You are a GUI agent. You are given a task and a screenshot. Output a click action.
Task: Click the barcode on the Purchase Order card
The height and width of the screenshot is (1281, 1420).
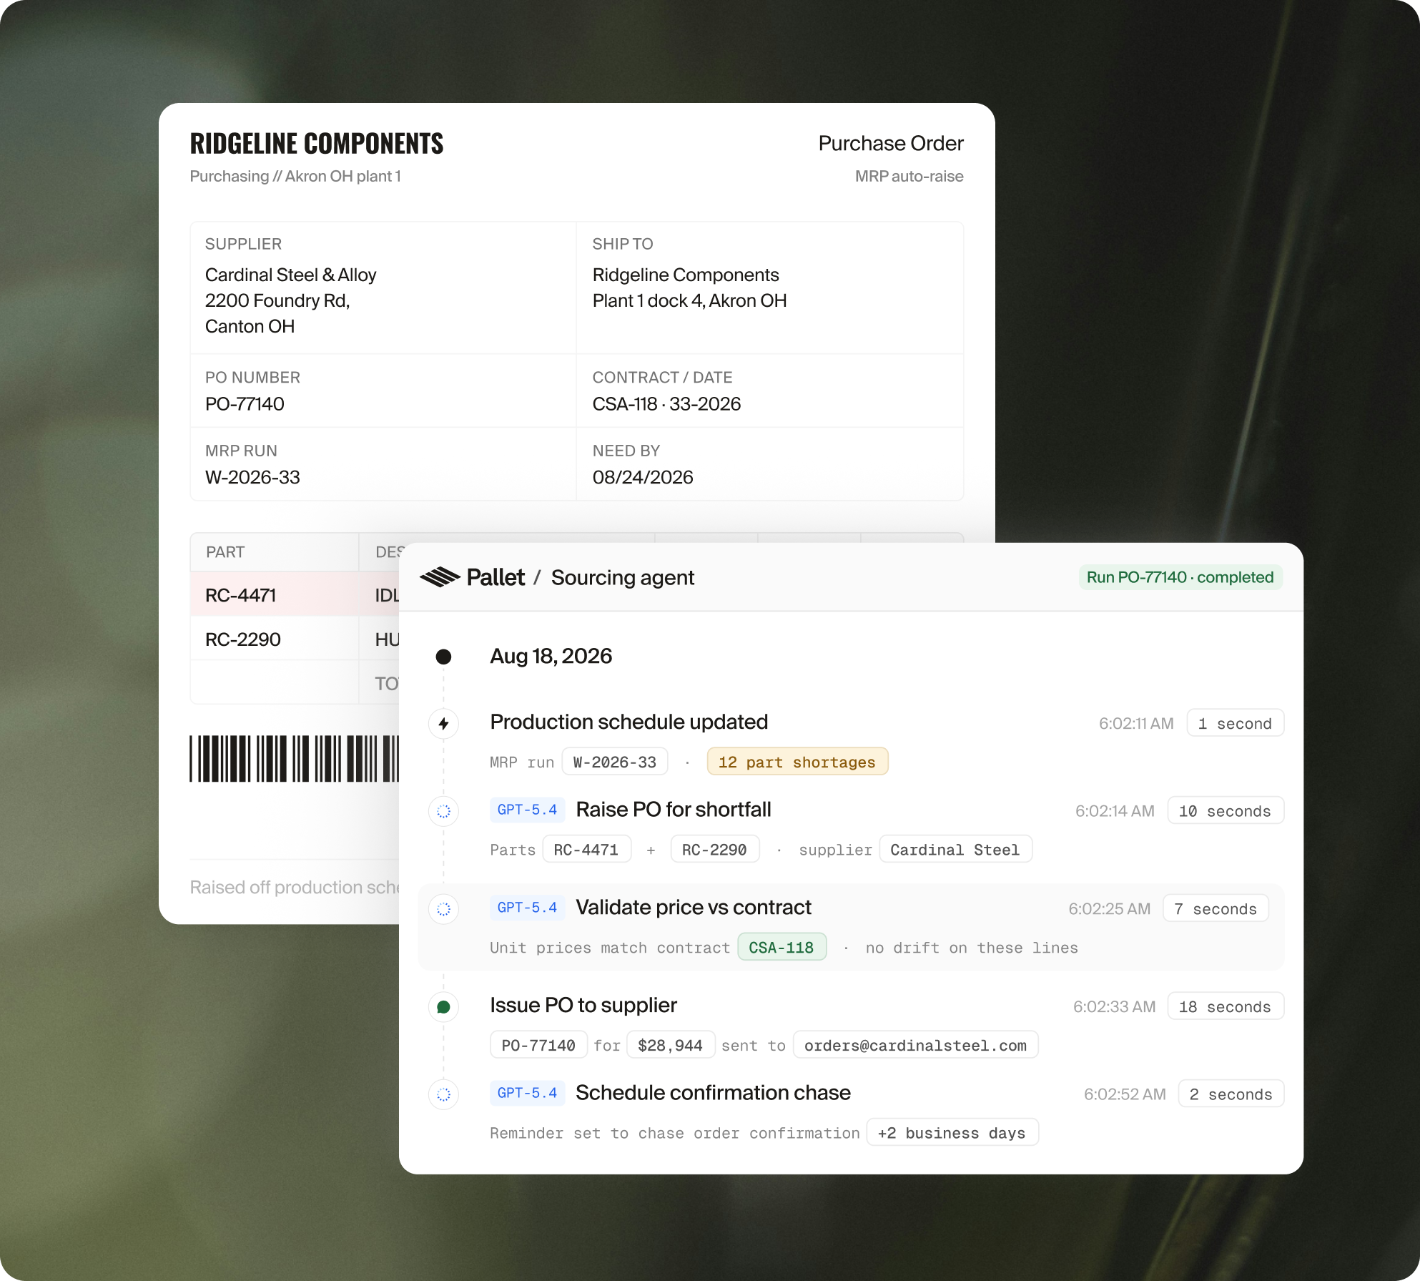point(294,758)
